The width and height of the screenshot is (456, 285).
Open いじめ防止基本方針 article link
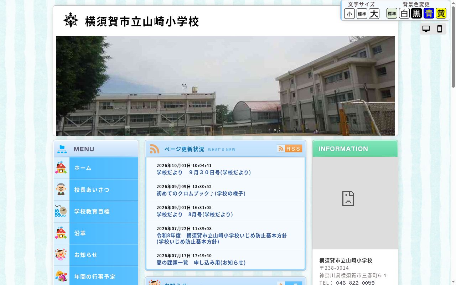pyautogui.click(x=222, y=239)
